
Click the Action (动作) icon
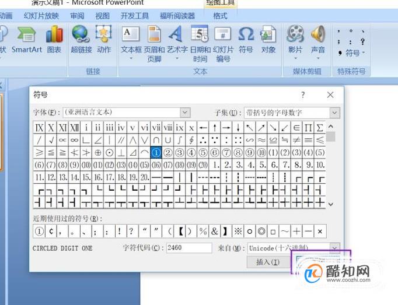click(x=104, y=39)
